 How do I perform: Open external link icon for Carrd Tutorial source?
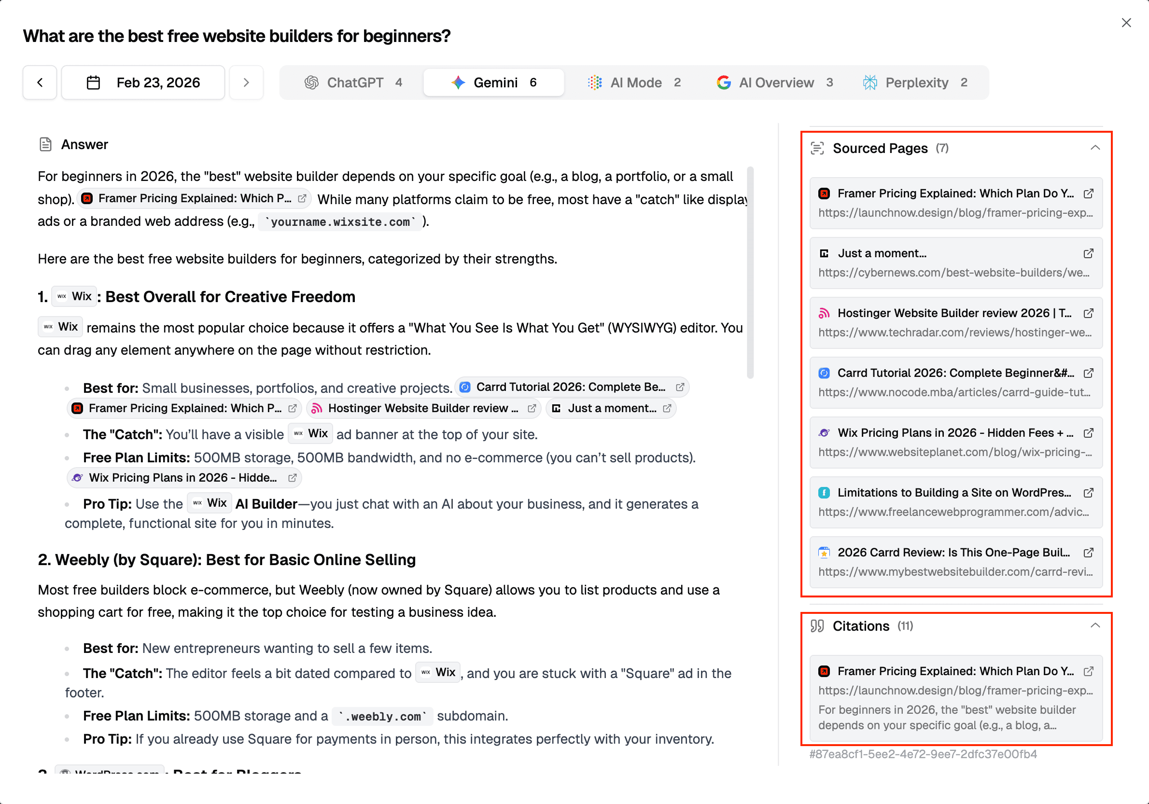1088,373
